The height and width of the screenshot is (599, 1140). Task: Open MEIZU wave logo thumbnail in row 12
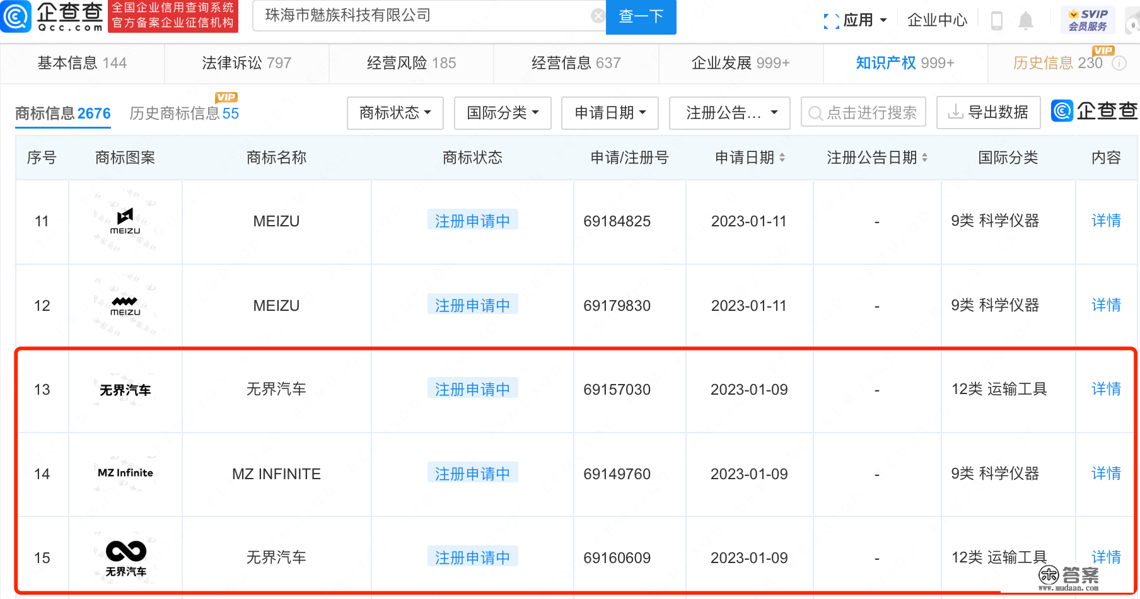pyautogui.click(x=125, y=306)
